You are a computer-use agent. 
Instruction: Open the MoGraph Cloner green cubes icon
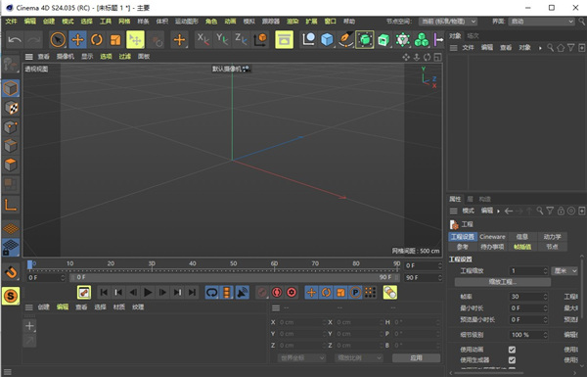pos(422,40)
